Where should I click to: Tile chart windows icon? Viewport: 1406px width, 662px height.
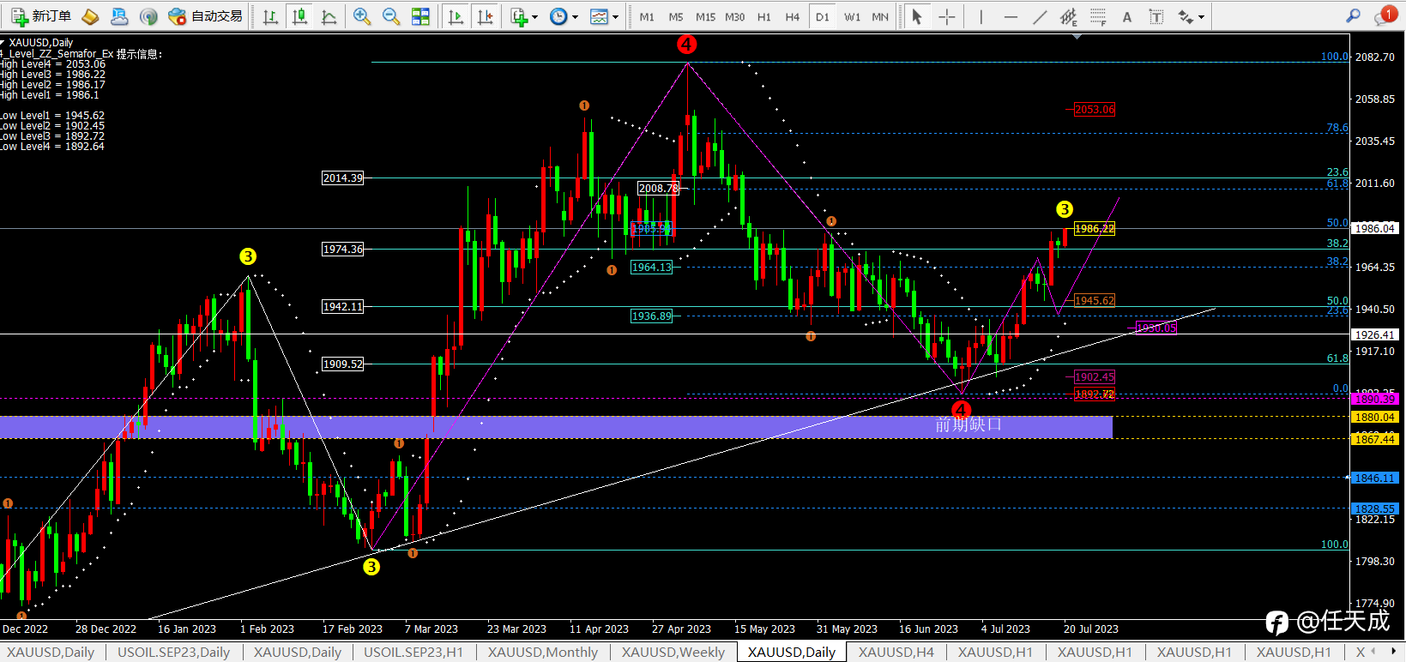pos(420,16)
